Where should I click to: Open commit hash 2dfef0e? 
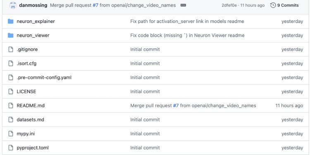pyautogui.click(x=229, y=5)
